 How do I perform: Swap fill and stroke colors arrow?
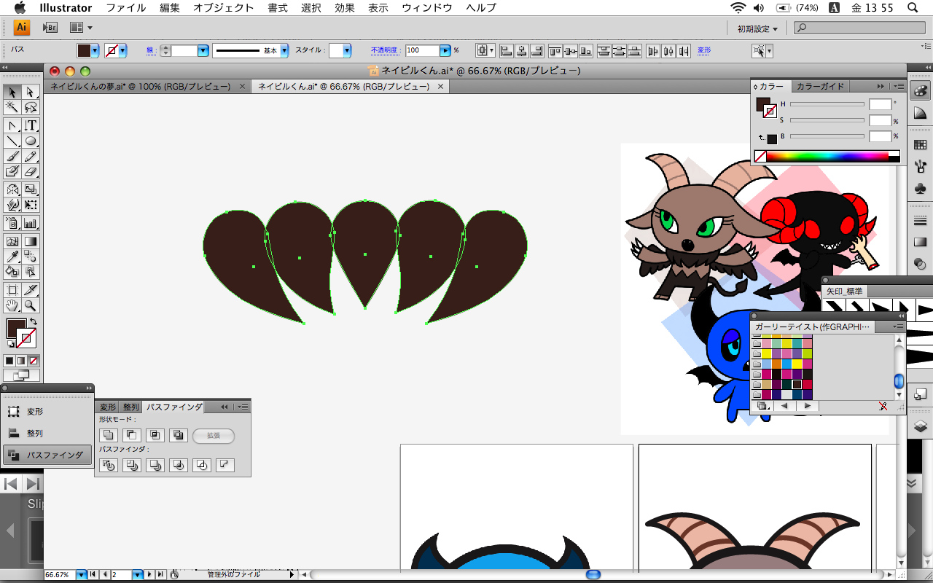point(33,322)
